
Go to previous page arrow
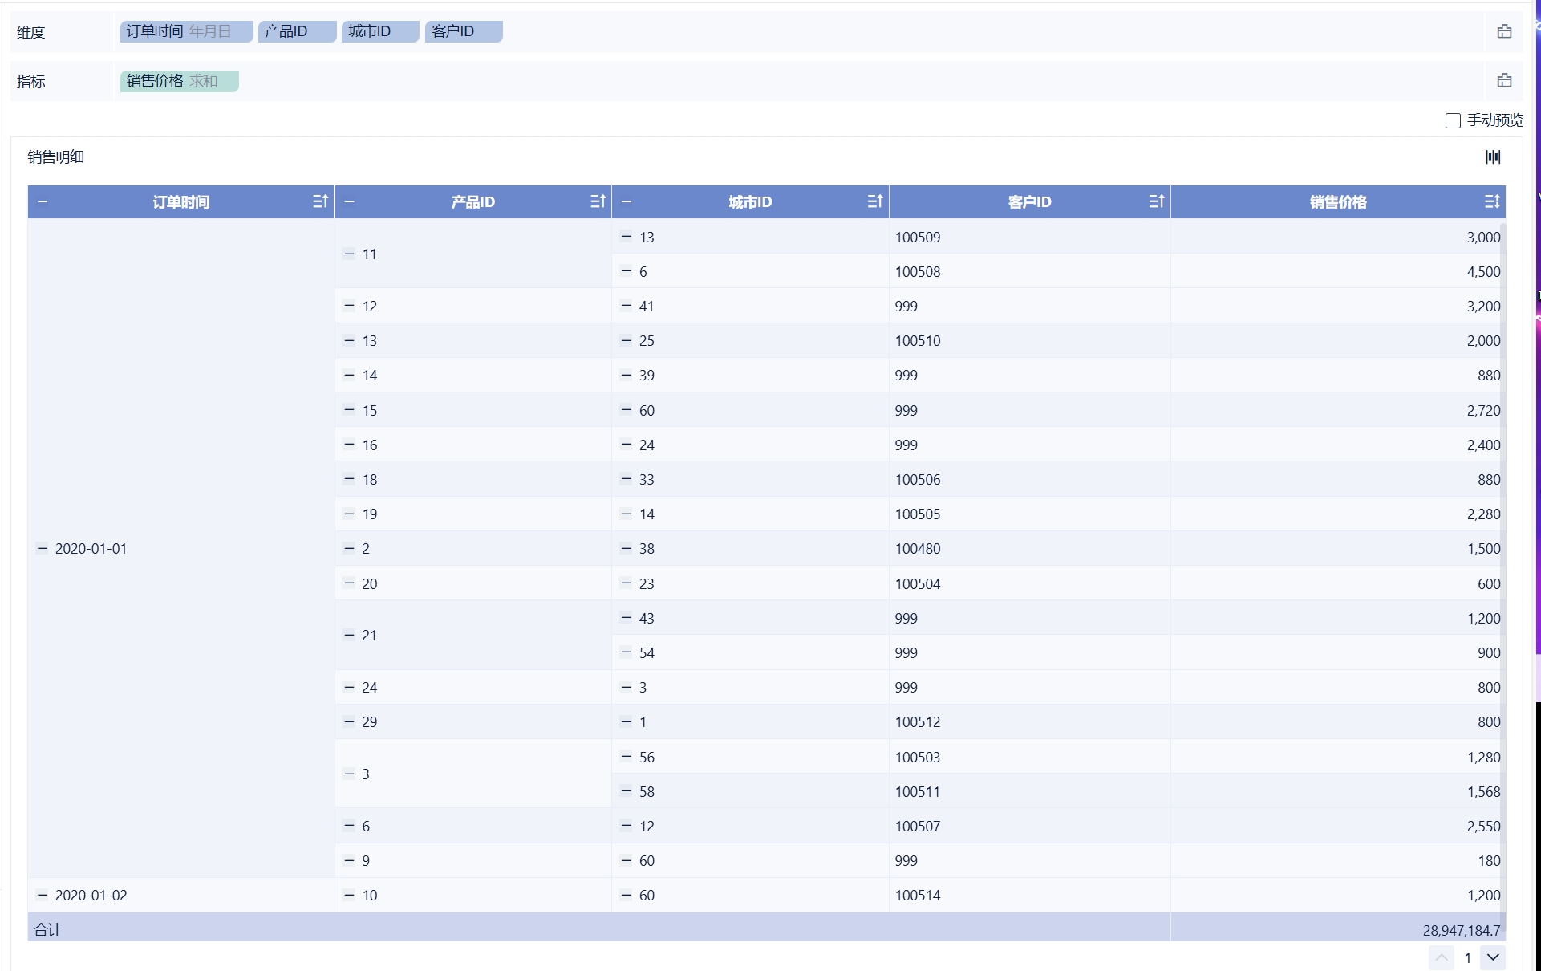tap(1441, 957)
